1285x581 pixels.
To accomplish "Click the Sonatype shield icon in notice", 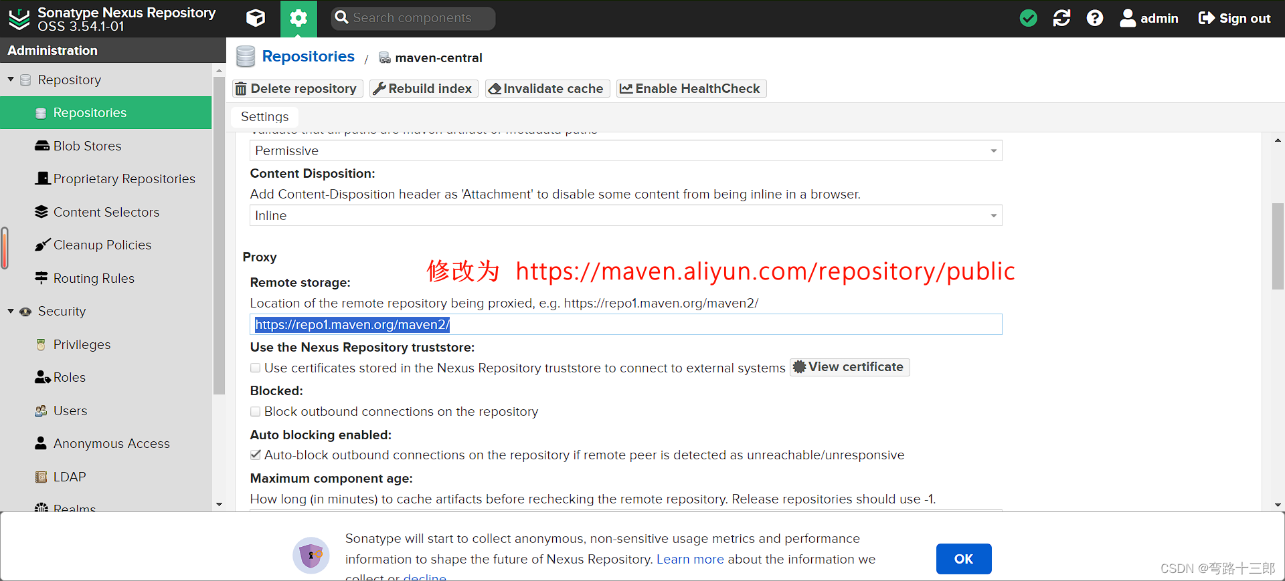I will pyautogui.click(x=311, y=556).
